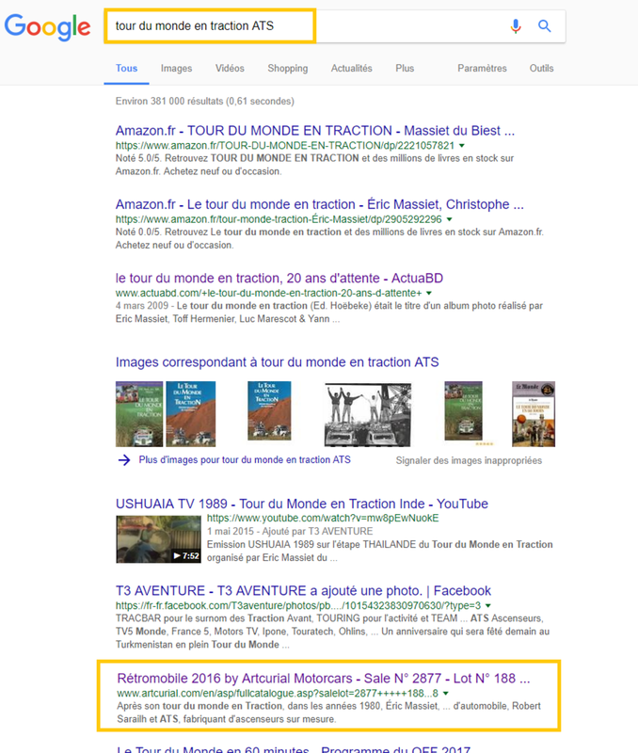Viewport: 638px width, 753px height.
Task: Expand arrow next to artcurial.com URL
Action: pyautogui.click(x=446, y=694)
